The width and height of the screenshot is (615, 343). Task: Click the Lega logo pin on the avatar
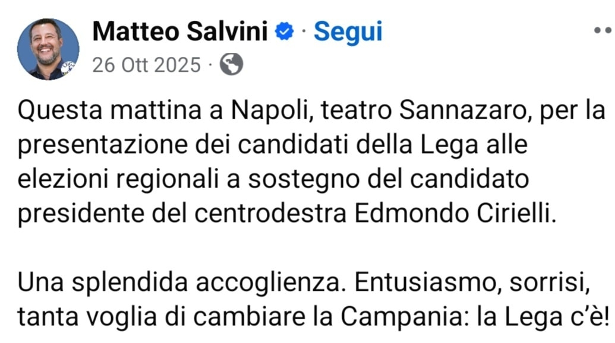pos(68,68)
